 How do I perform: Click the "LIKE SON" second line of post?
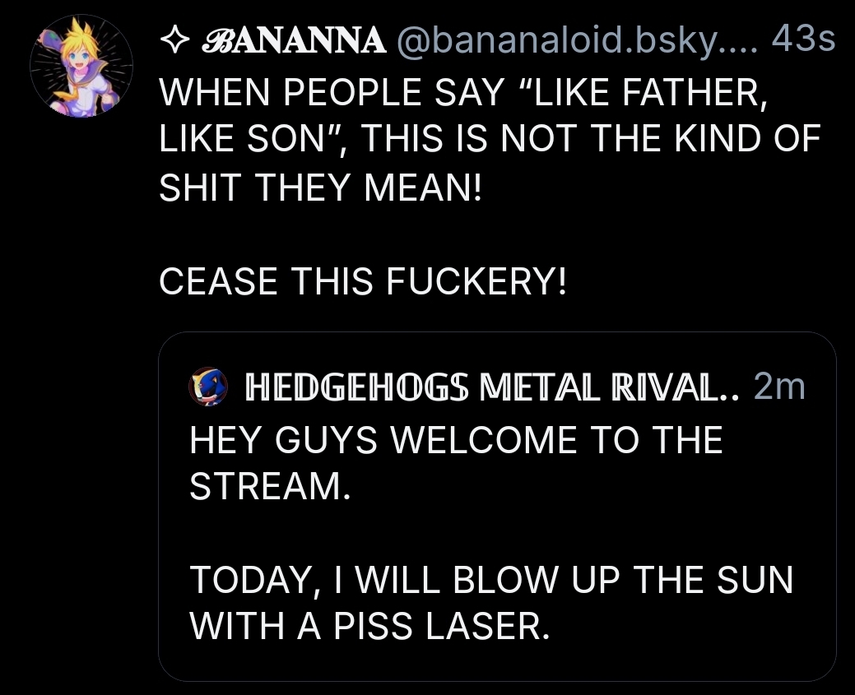489,141
